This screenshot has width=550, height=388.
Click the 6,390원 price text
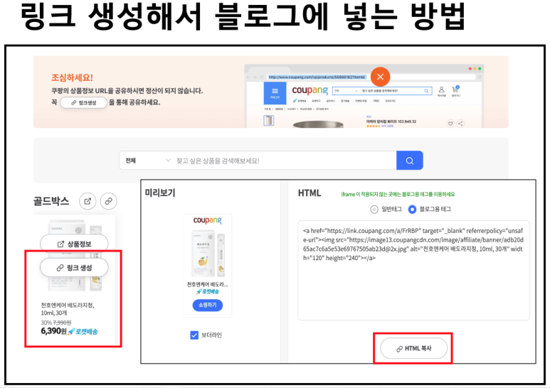53,331
